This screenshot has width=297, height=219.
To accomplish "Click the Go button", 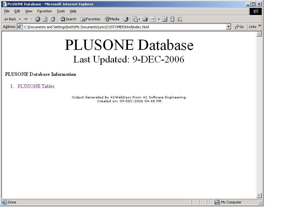I will (239, 27).
